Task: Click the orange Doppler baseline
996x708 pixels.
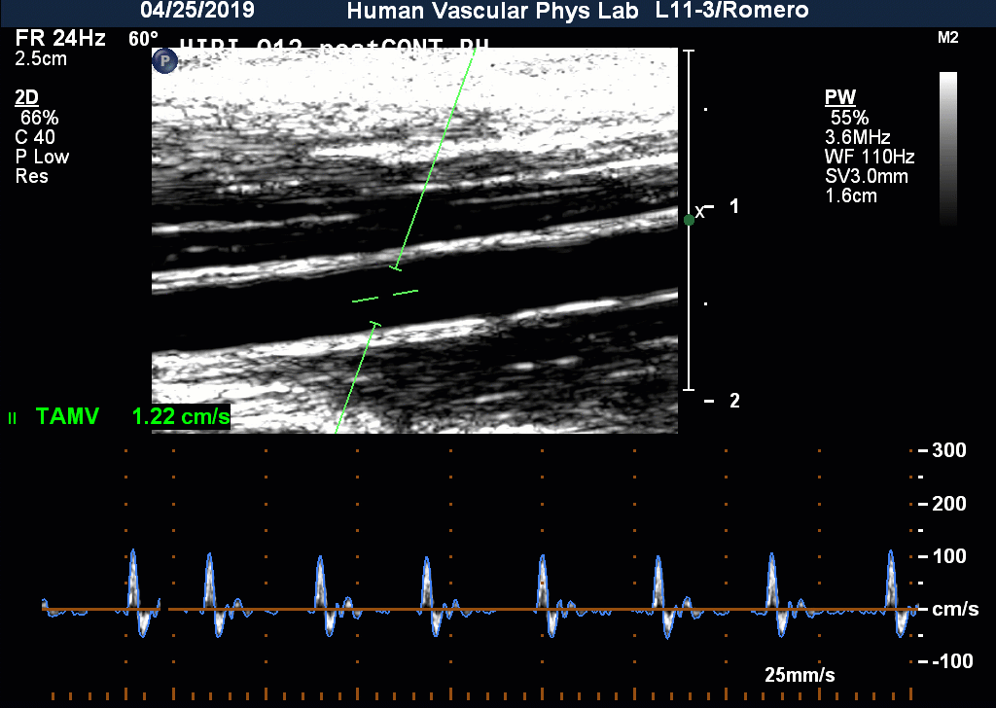Action: coord(486,610)
